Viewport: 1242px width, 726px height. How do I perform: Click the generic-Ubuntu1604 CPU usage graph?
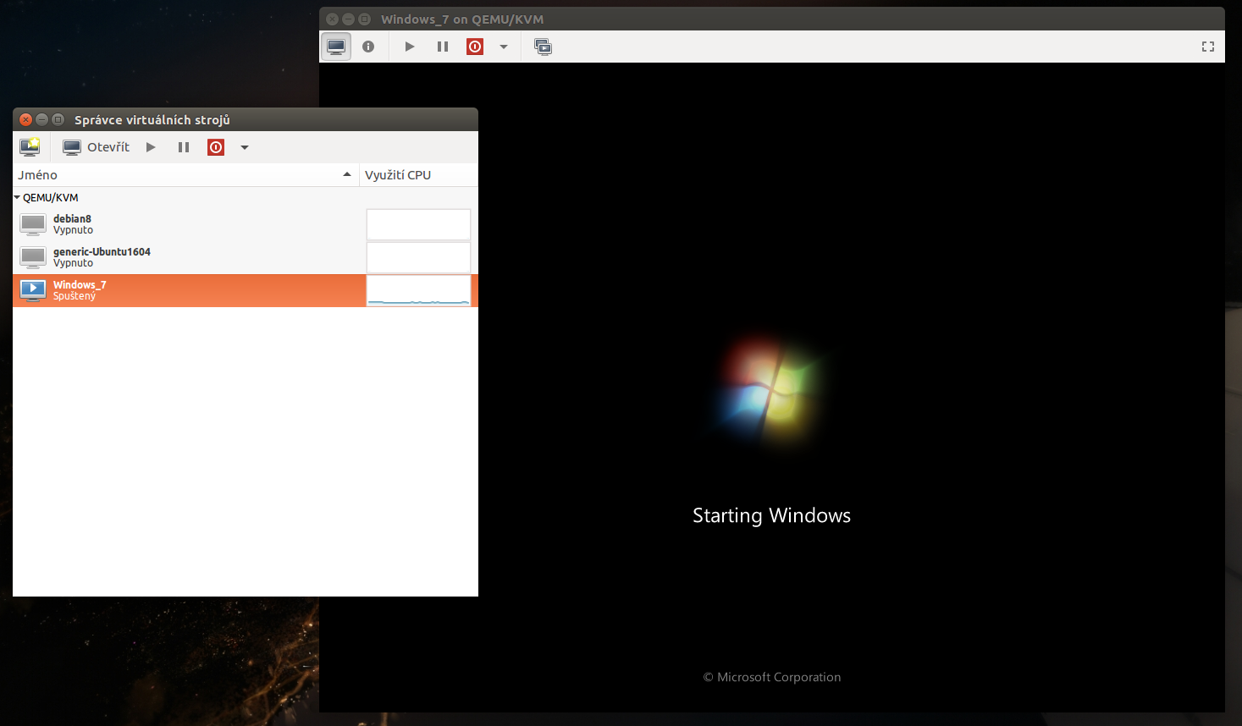pyautogui.click(x=418, y=257)
